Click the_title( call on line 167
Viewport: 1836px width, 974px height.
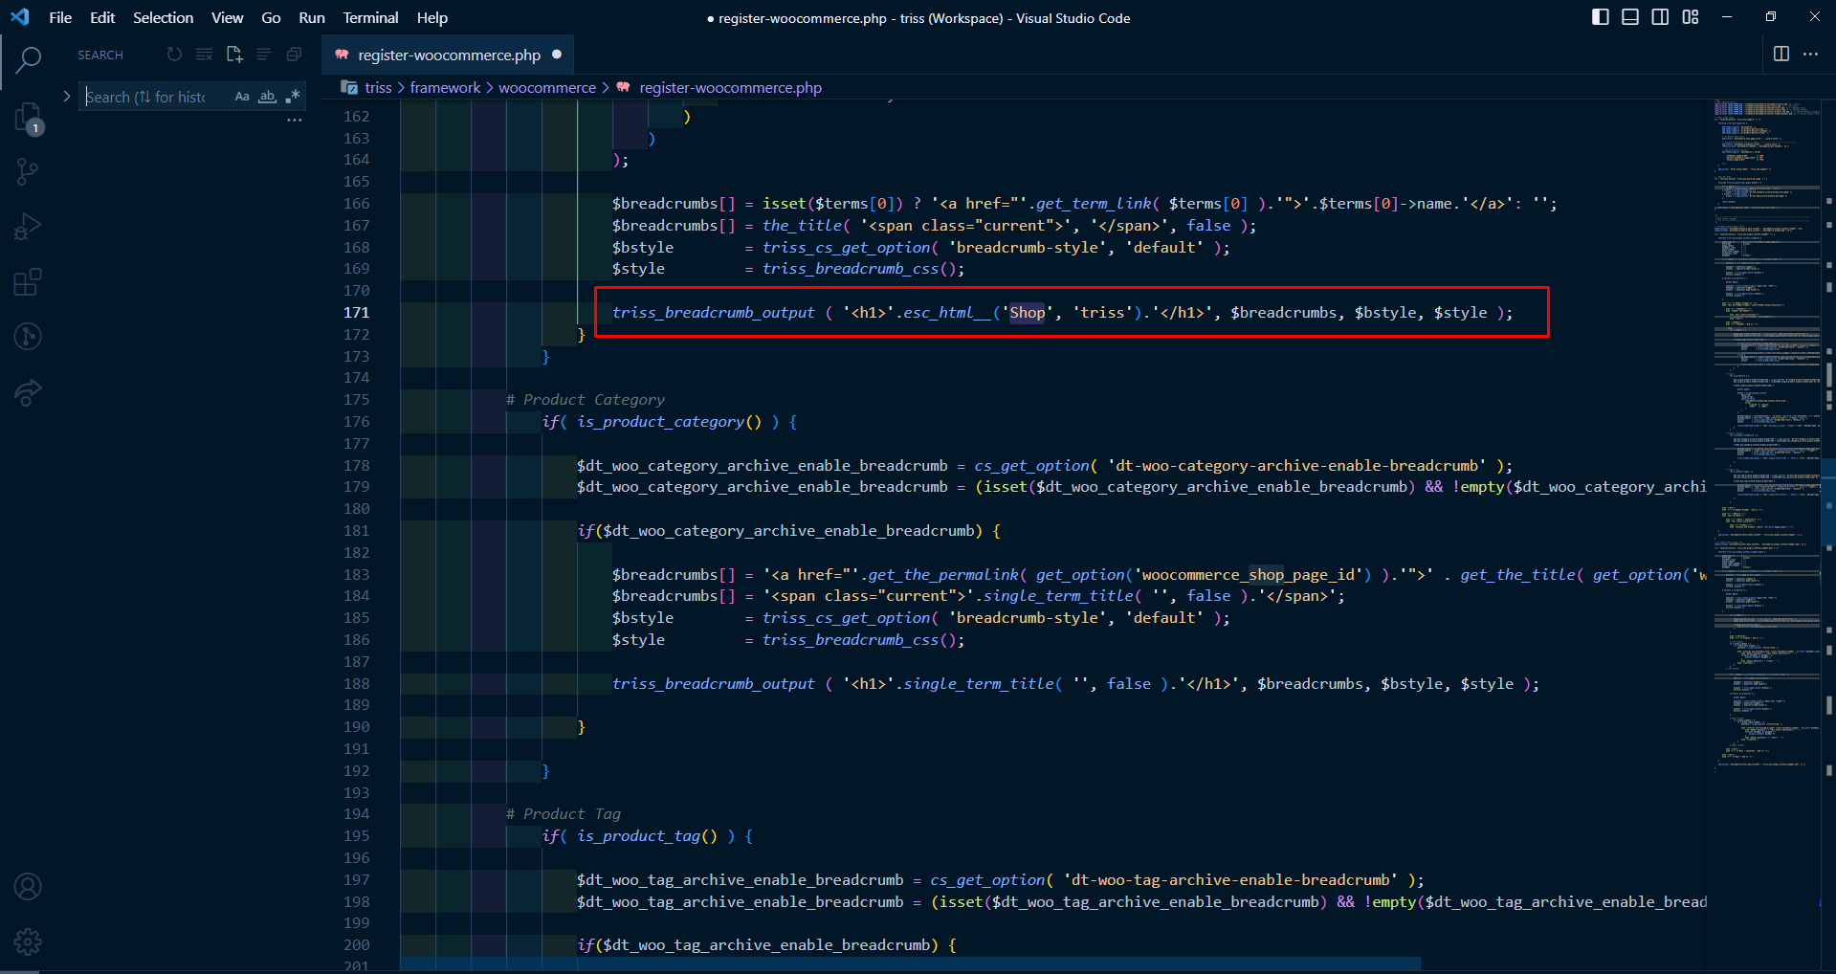coord(806,225)
